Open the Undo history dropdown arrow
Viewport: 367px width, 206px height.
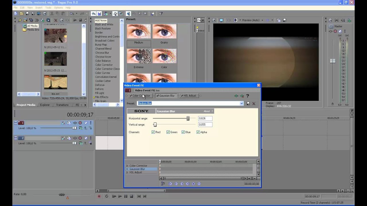coord(77,13)
